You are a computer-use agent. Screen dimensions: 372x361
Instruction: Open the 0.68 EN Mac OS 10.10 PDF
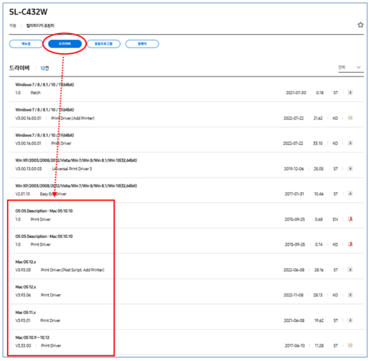(x=350, y=219)
